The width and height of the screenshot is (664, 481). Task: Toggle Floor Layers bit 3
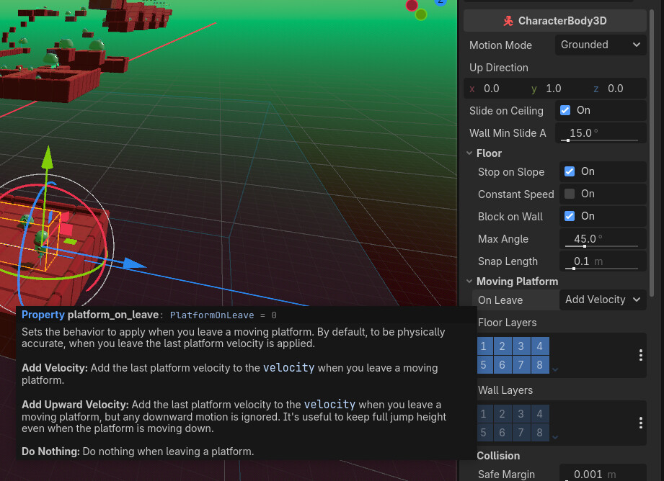521,346
